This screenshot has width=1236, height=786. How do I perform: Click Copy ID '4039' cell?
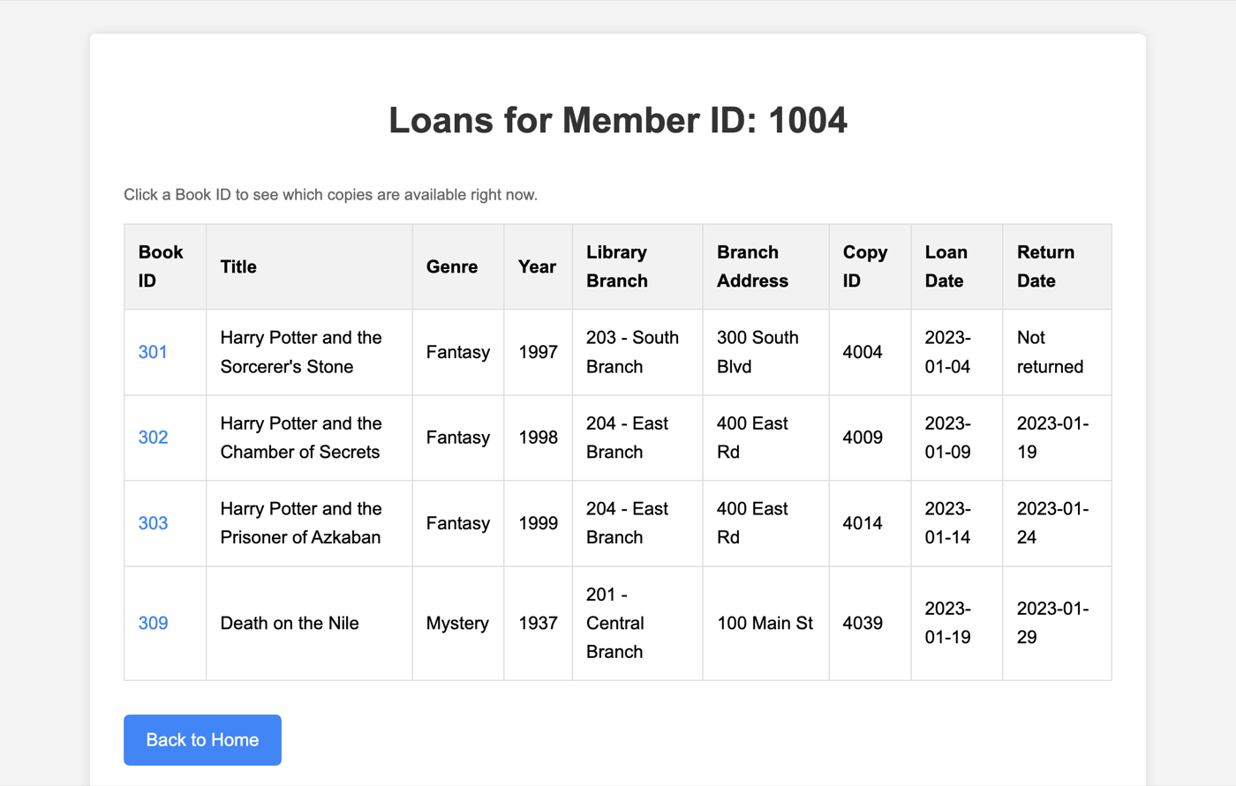[x=870, y=623]
